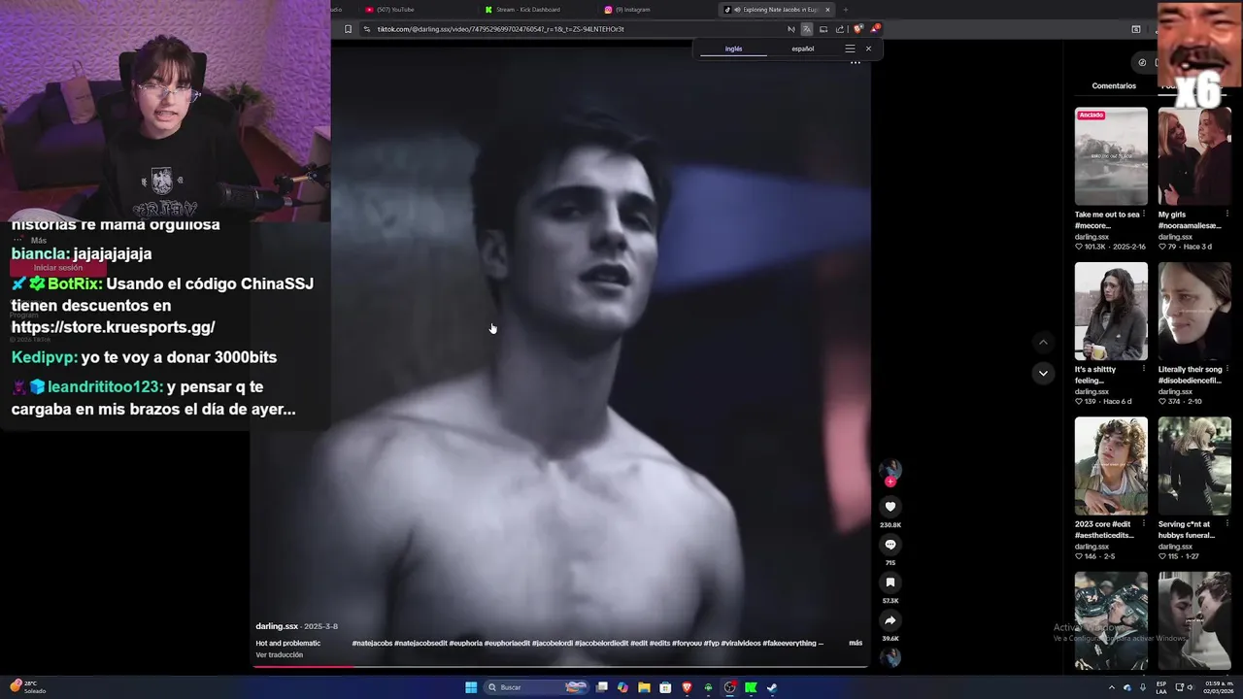Open Steam from the taskbar
The image size is (1243, 699).
coord(772,687)
